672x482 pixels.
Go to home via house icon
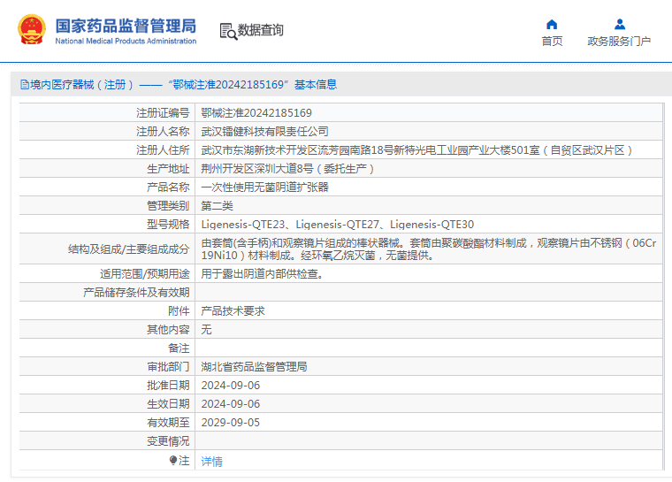(552, 24)
